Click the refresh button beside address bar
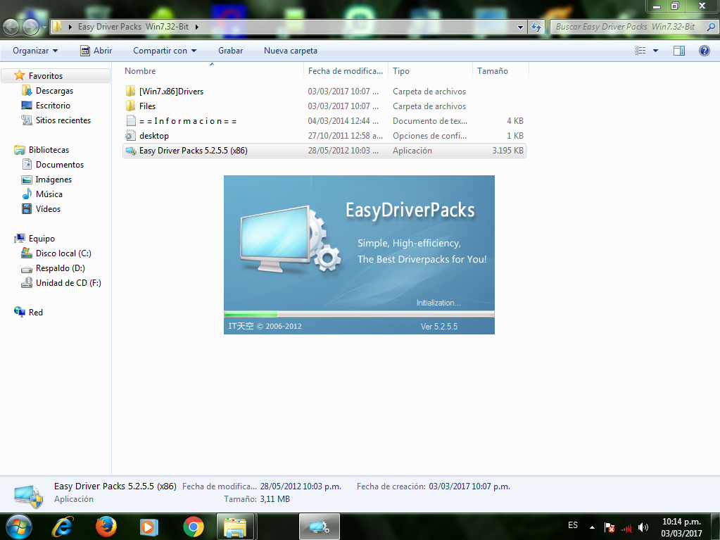 point(536,27)
